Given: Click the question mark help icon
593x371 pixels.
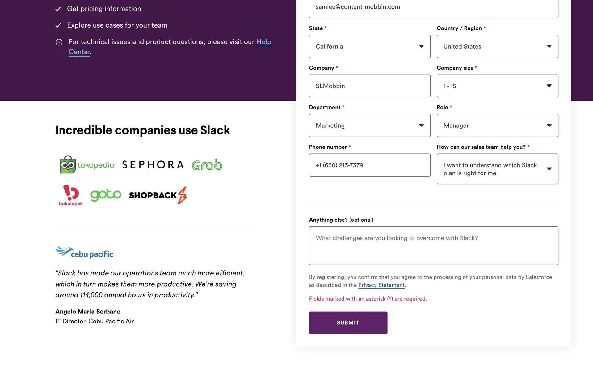Looking at the screenshot, I should click(59, 42).
